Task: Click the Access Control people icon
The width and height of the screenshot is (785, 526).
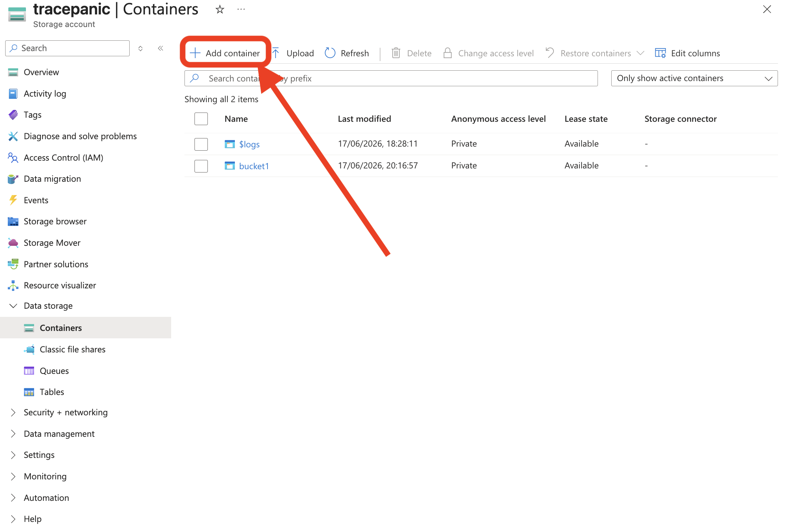Action: coord(13,158)
